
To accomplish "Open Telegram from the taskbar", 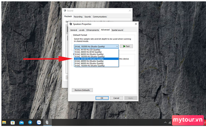I will pyautogui.click(x=30, y=122).
